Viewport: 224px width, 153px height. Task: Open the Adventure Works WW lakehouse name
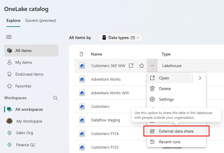pos(110,93)
